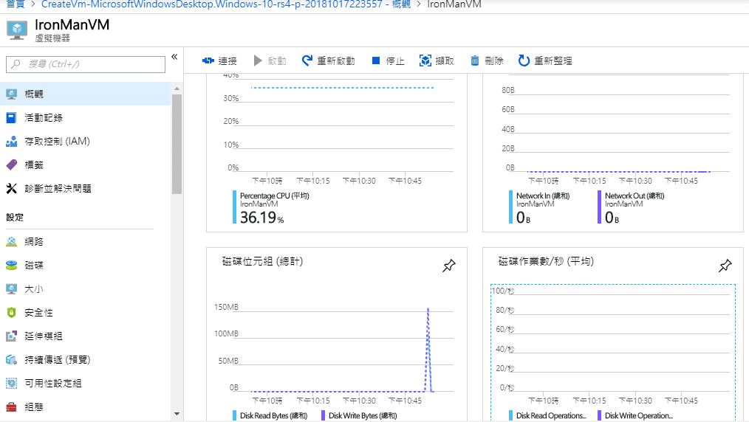The width and height of the screenshot is (749, 422).
Task: Click the 停止 stop square icon
Action: click(x=376, y=60)
